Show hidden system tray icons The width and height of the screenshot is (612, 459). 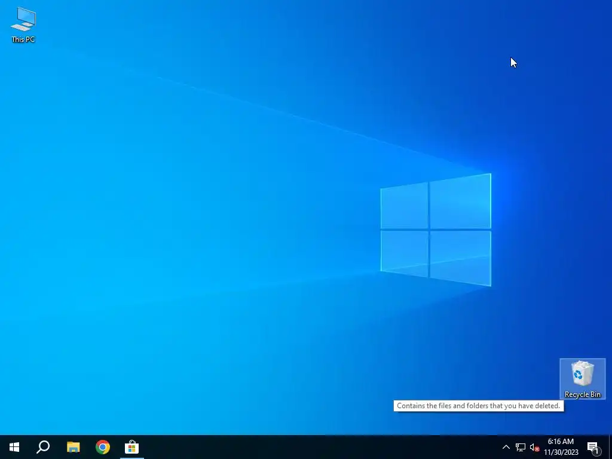[x=506, y=447]
